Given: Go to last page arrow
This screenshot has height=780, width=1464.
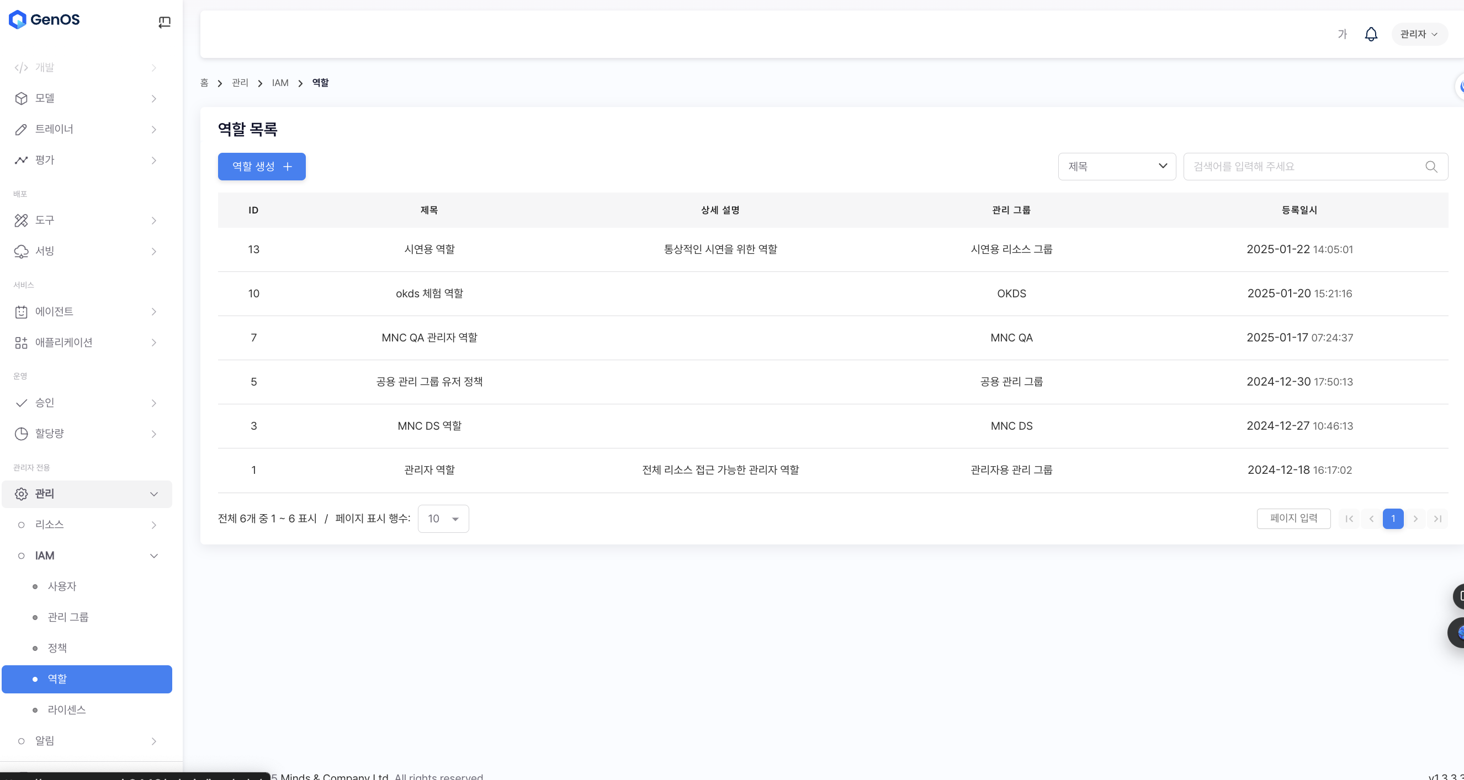Looking at the screenshot, I should 1437,519.
